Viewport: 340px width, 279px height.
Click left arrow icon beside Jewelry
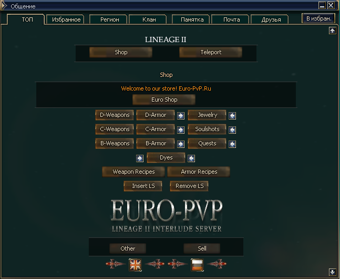pos(232,116)
